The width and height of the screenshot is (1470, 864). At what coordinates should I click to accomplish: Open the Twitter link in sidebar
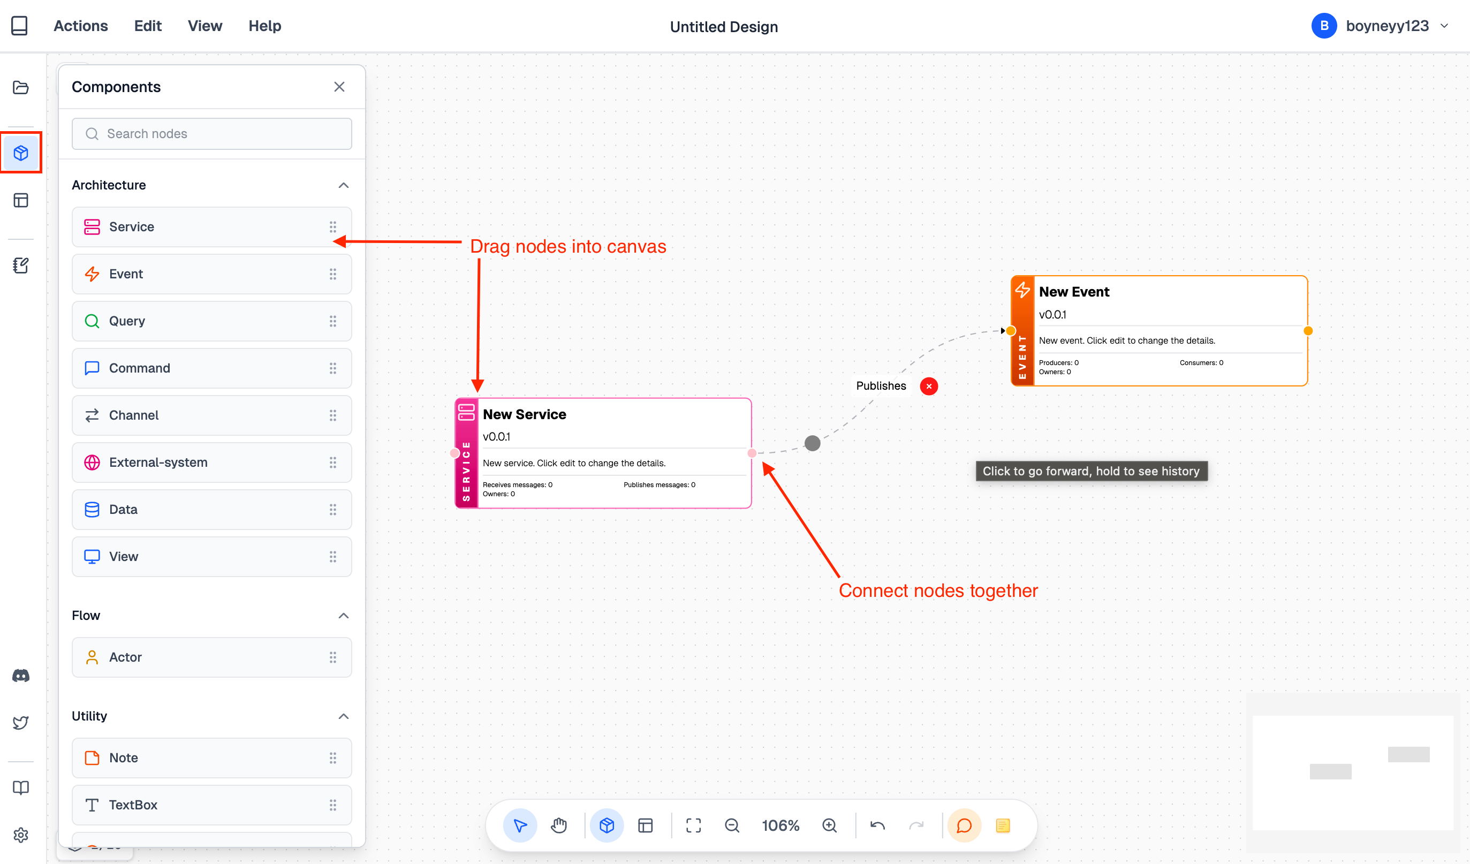coord(20,722)
